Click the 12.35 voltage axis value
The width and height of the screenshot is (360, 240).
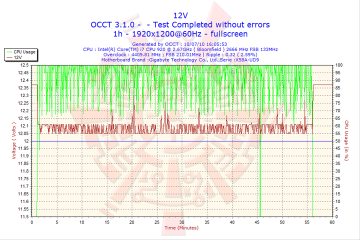tap(23, 88)
